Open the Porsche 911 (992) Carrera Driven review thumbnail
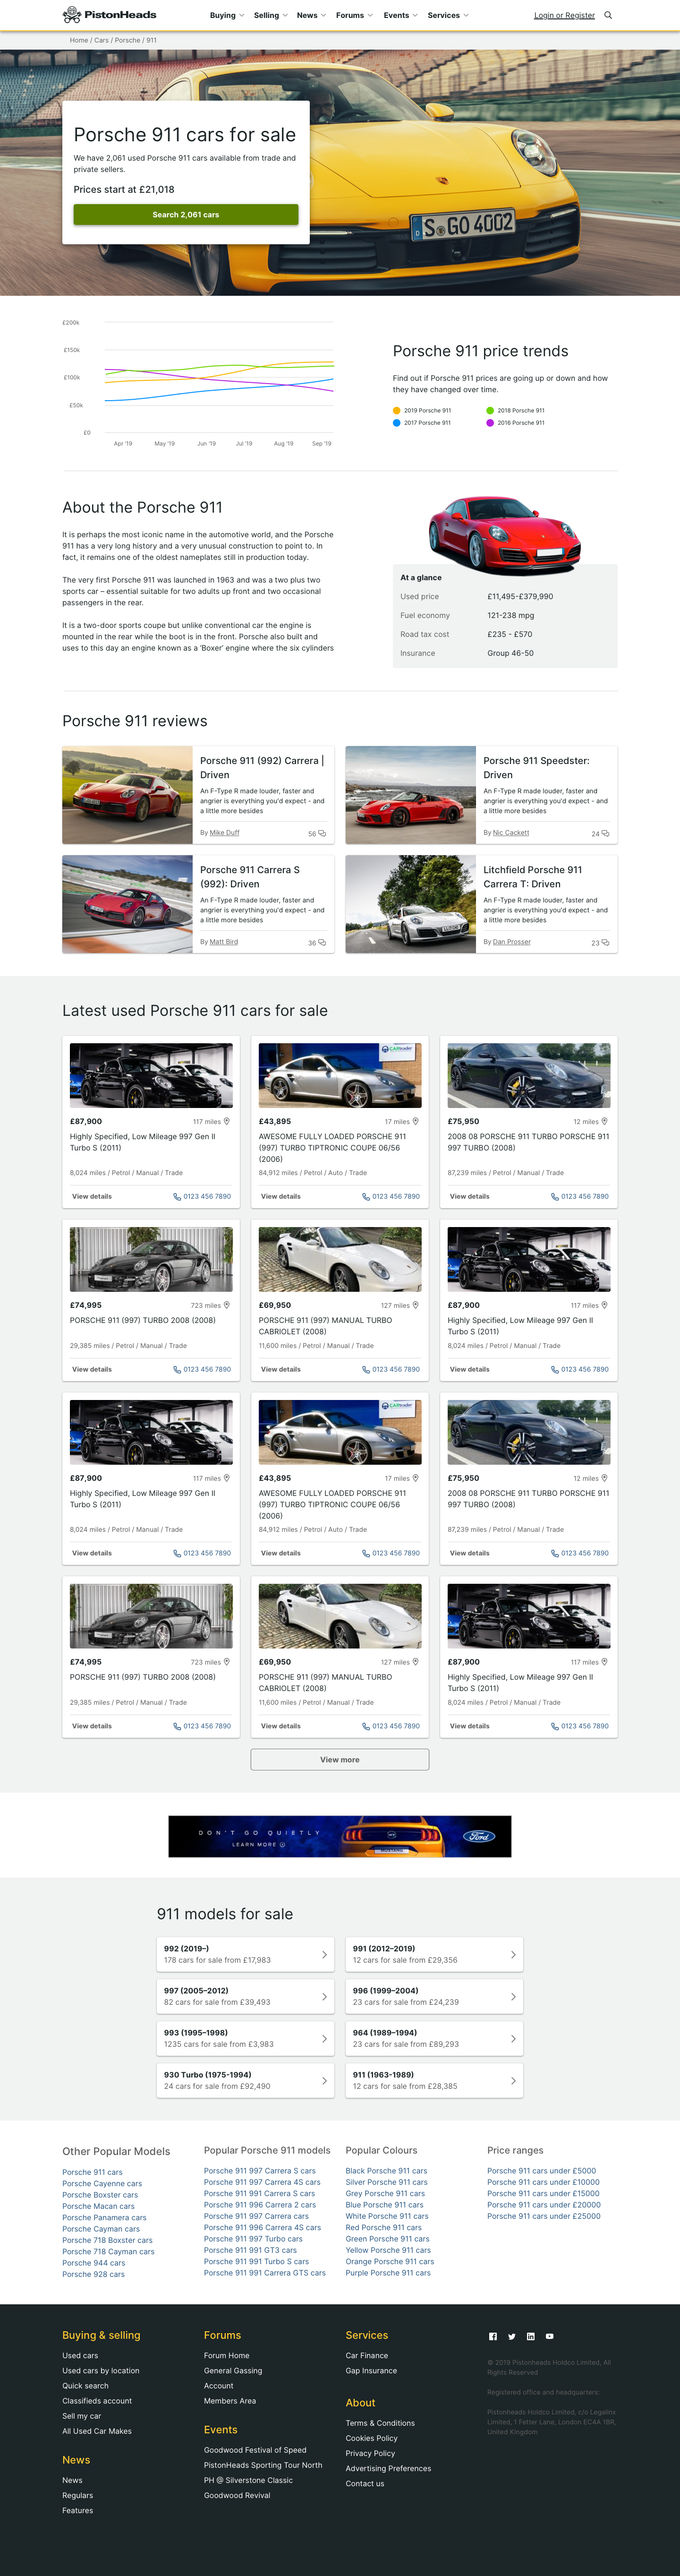680x2576 pixels. coord(127,795)
